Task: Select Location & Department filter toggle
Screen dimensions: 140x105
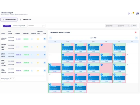Action: [19, 26]
